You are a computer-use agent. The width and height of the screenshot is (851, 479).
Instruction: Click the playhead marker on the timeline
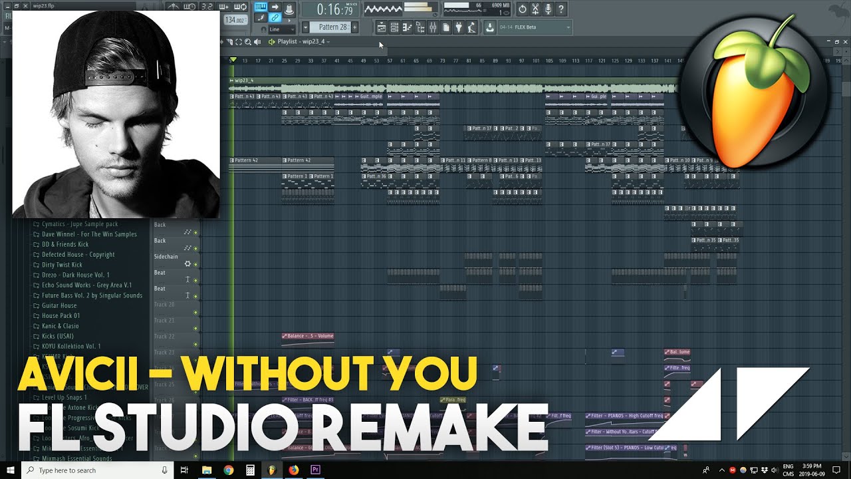point(233,60)
